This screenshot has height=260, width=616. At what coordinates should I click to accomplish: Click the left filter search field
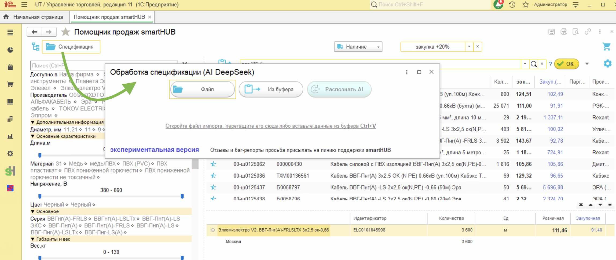(x=104, y=65)
